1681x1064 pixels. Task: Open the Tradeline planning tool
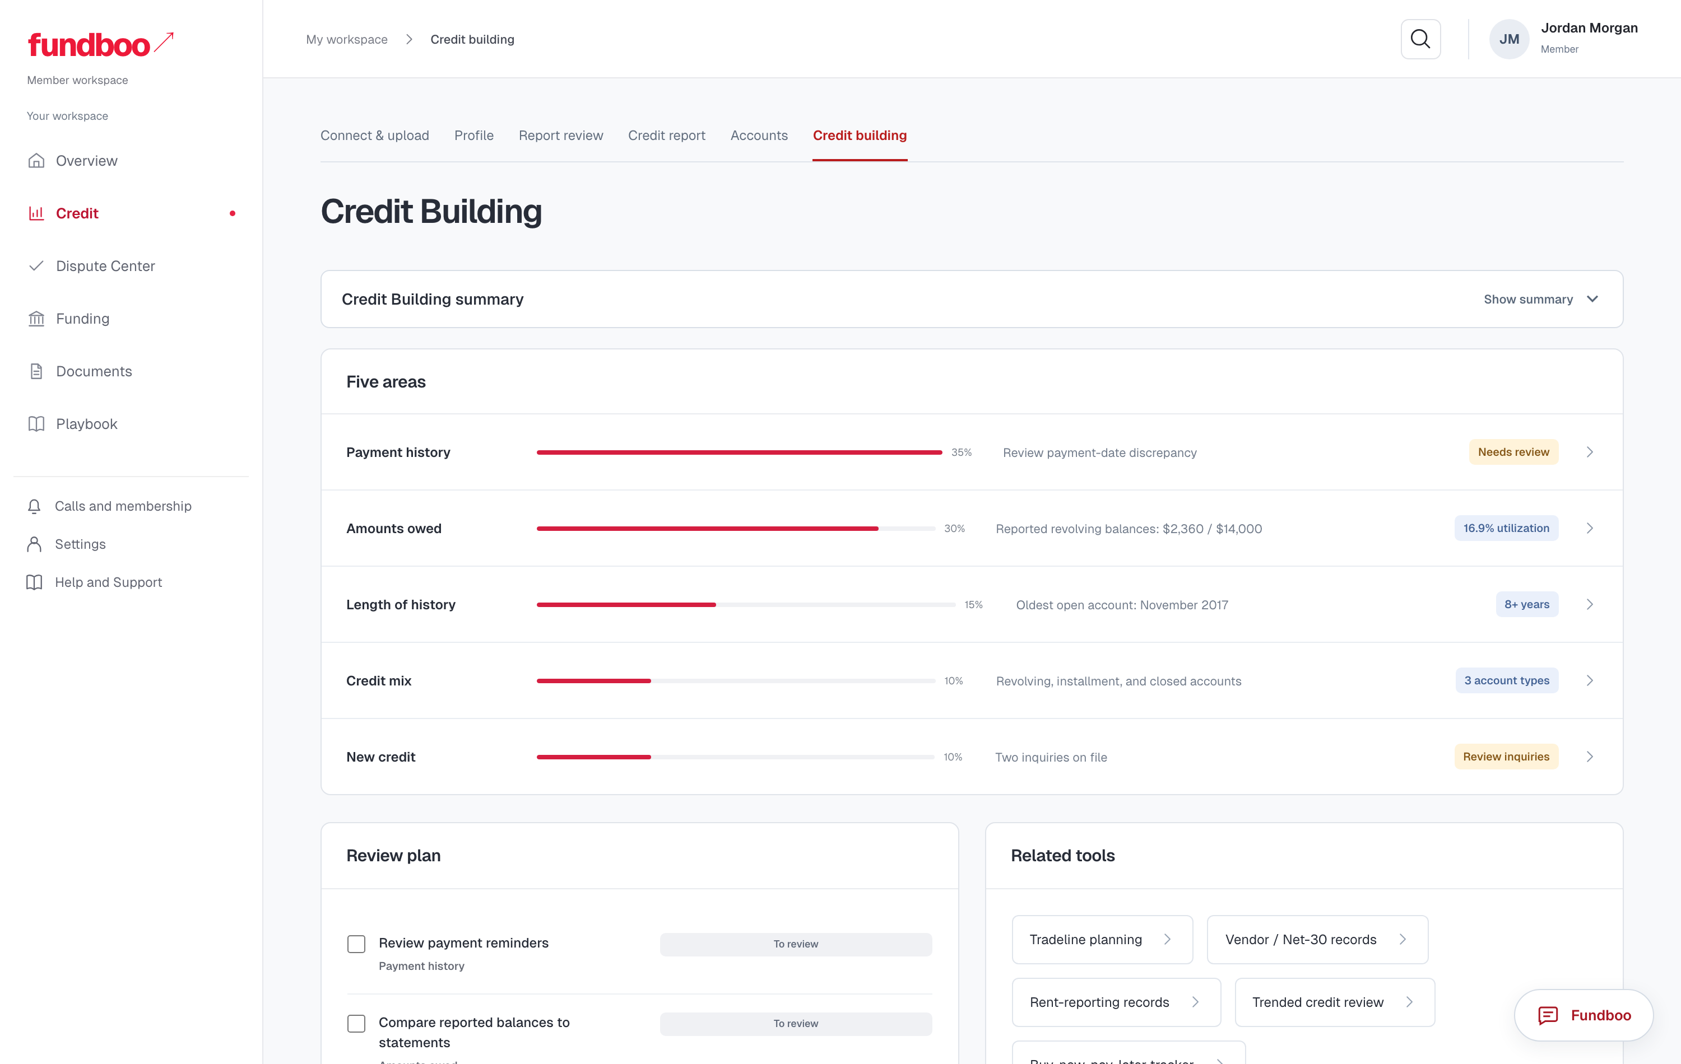coord(1102,939)
